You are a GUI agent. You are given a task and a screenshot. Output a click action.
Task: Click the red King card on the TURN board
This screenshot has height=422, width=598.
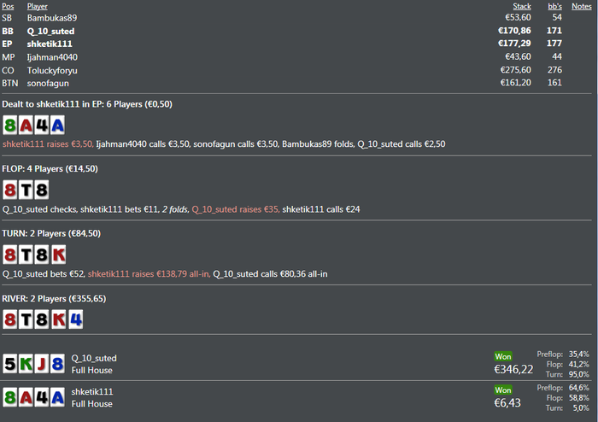[x=57, y=255]
